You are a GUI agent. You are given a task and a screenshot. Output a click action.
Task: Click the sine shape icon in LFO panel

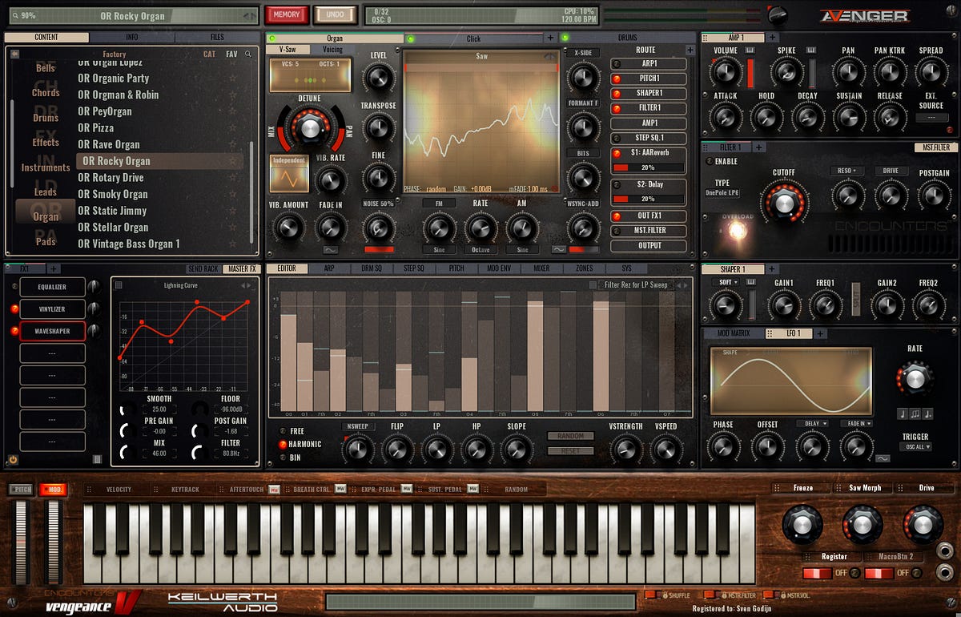pyautogui.click(x=883, y=458)
